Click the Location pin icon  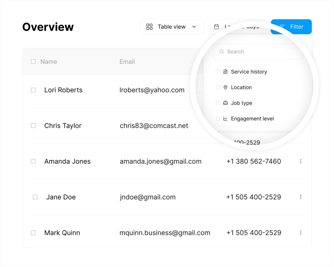(x=225, y=87)
